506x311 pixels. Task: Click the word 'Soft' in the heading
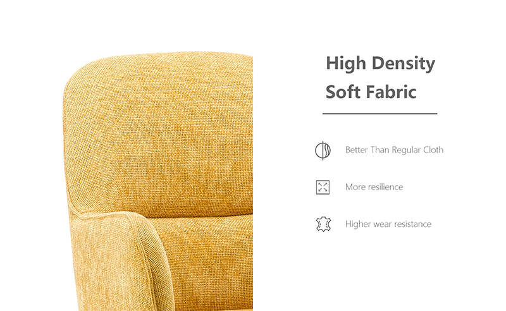tap(343, 92)
